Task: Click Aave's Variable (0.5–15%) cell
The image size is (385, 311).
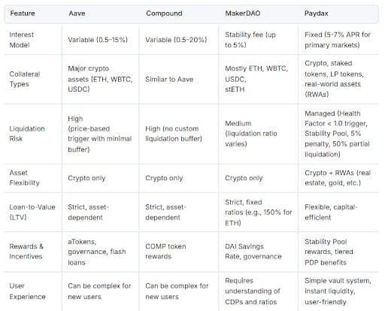Action: [98, 40]
